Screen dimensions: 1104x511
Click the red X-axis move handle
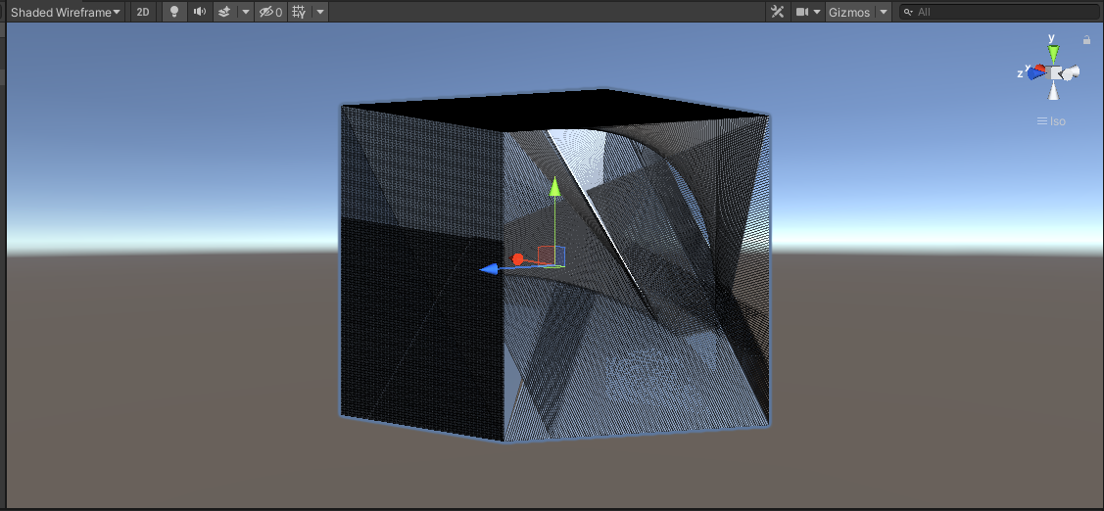tap(517, 259)
